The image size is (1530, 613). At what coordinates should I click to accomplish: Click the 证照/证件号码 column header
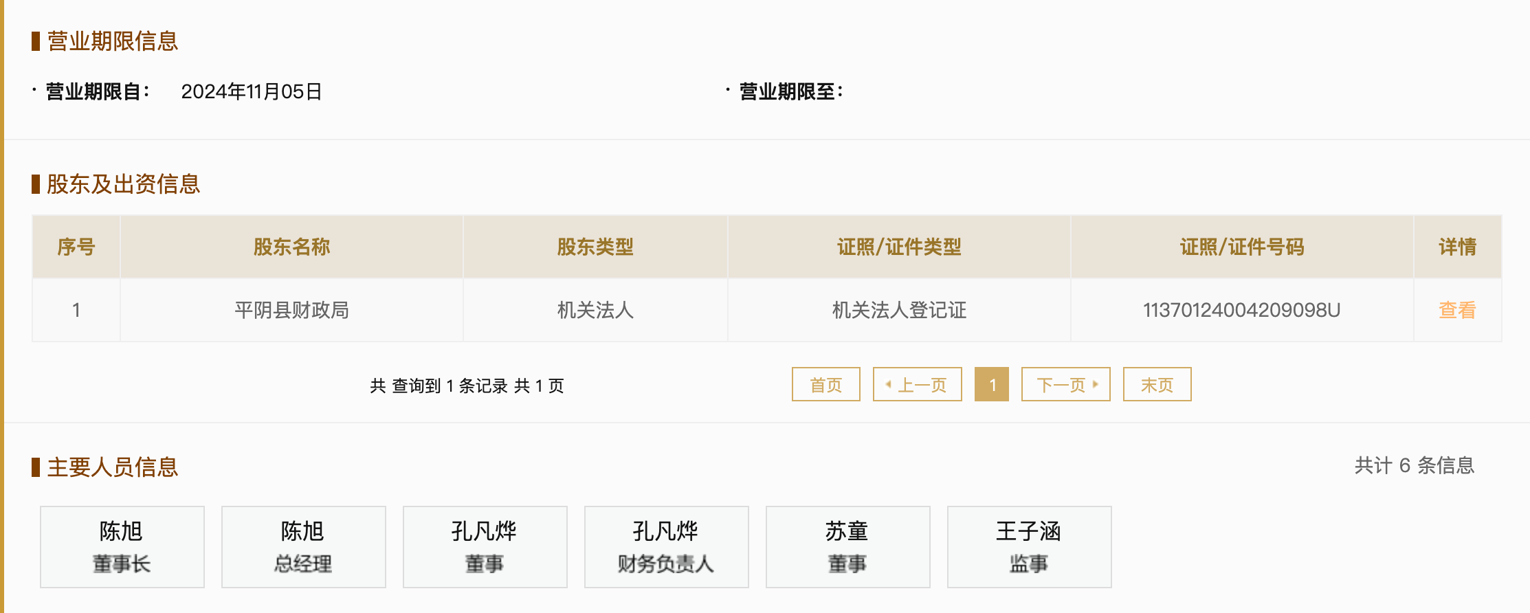(x=1242, y=247)
